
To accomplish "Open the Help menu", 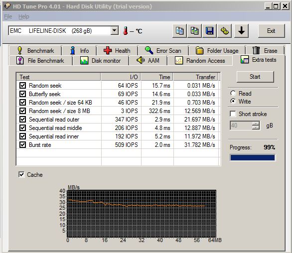I will (23, 16).
